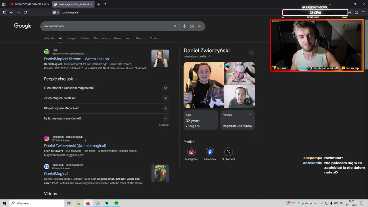
Task: Start voice search with microphone icon
Action: pyautogui.click(x=184, y=26)
